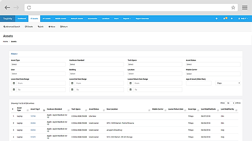Viewport: 252px width, 141px height.
Task: Open the Hardware Standard select box
Action: point(97,64)
